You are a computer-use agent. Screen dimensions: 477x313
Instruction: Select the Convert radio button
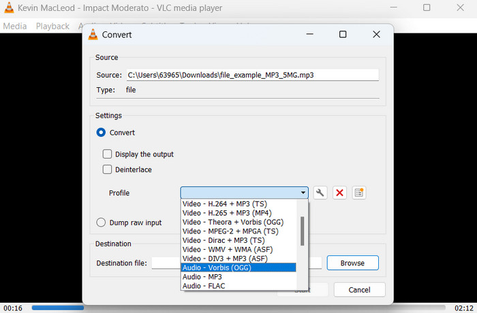click(101, 133)
